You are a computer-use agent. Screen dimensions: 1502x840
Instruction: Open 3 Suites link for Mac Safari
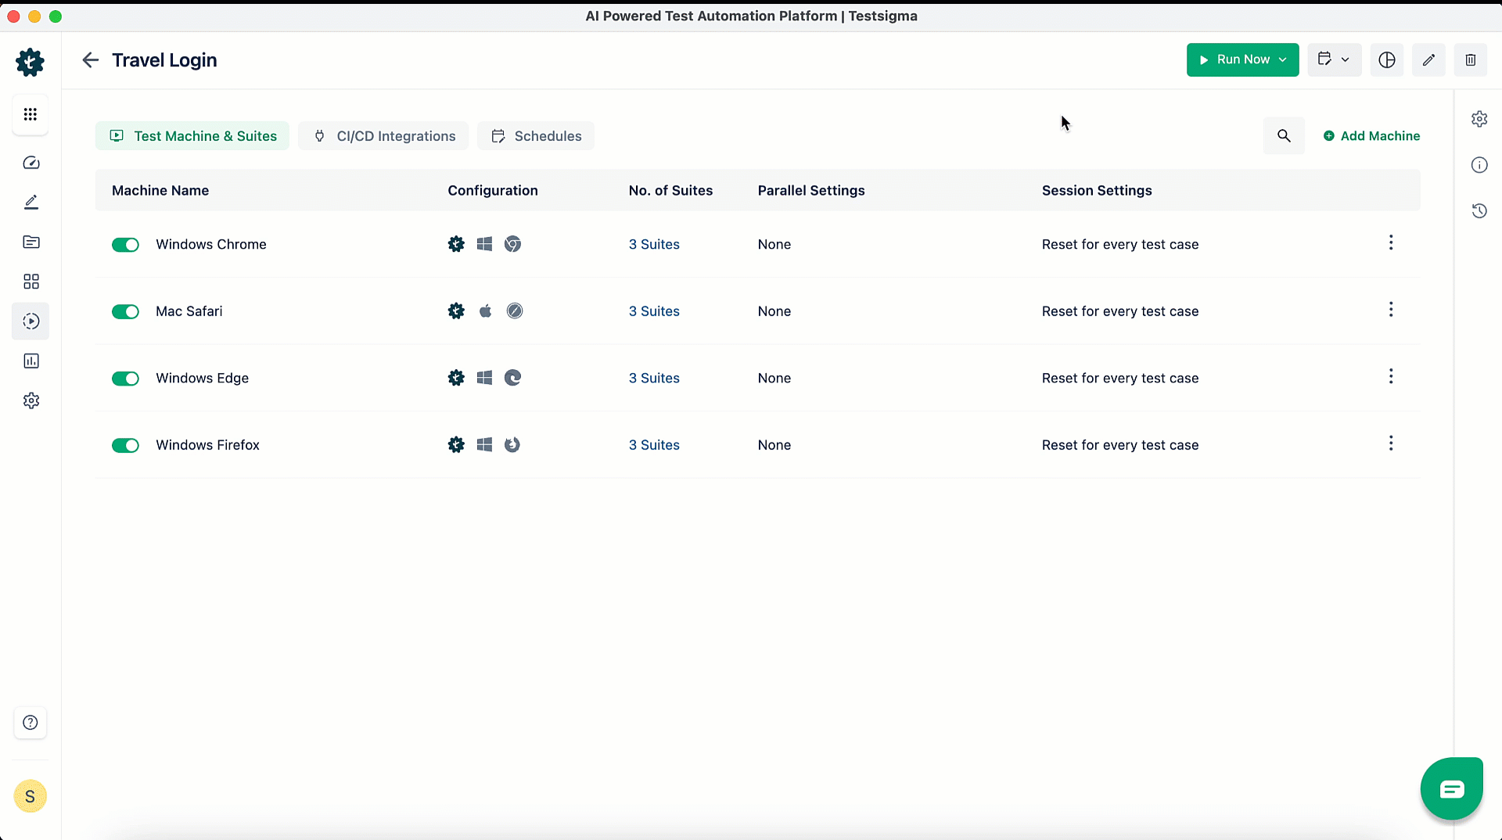pyautogui.click(x=654, y=311)
